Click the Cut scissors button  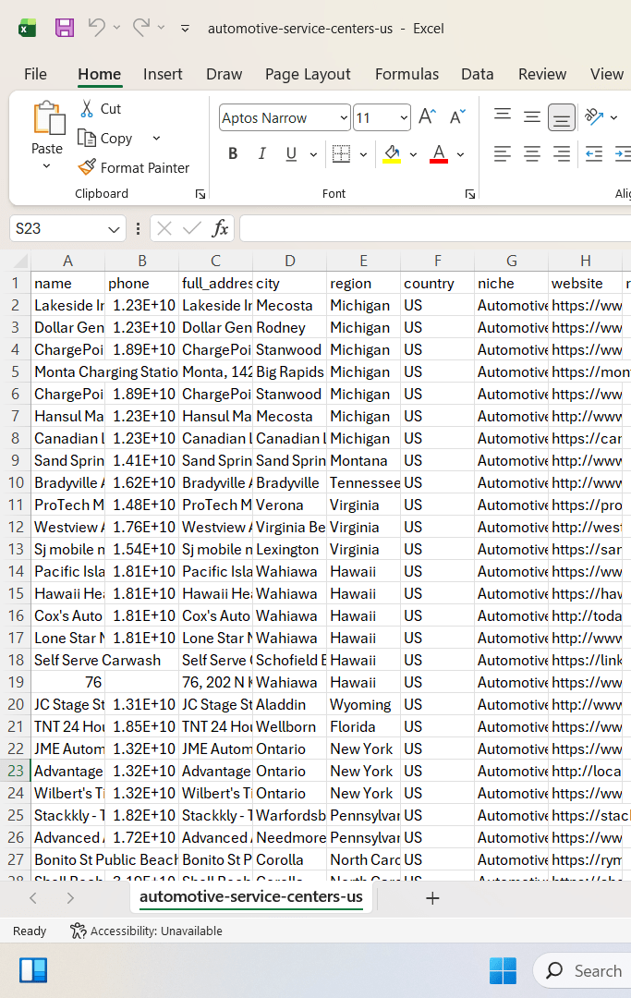click(101, 109)
